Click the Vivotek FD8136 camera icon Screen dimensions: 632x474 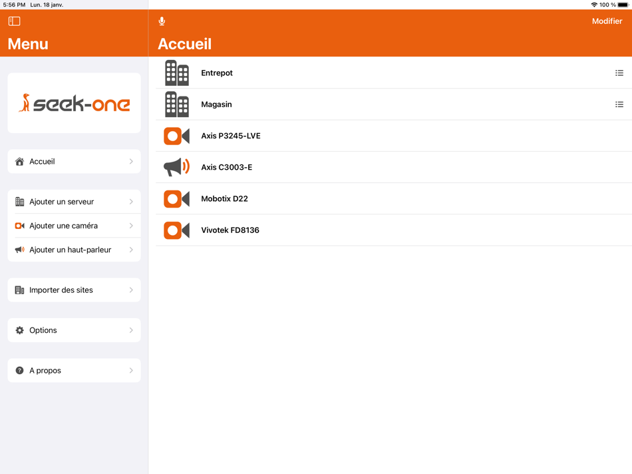176,230
